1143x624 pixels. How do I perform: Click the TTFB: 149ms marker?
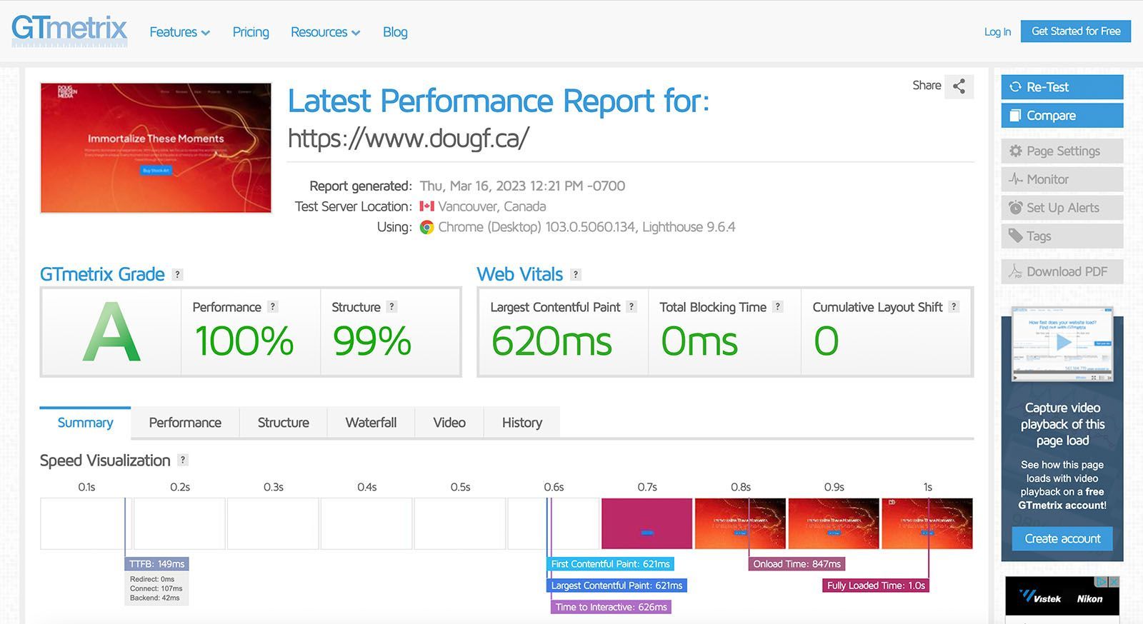157,564
